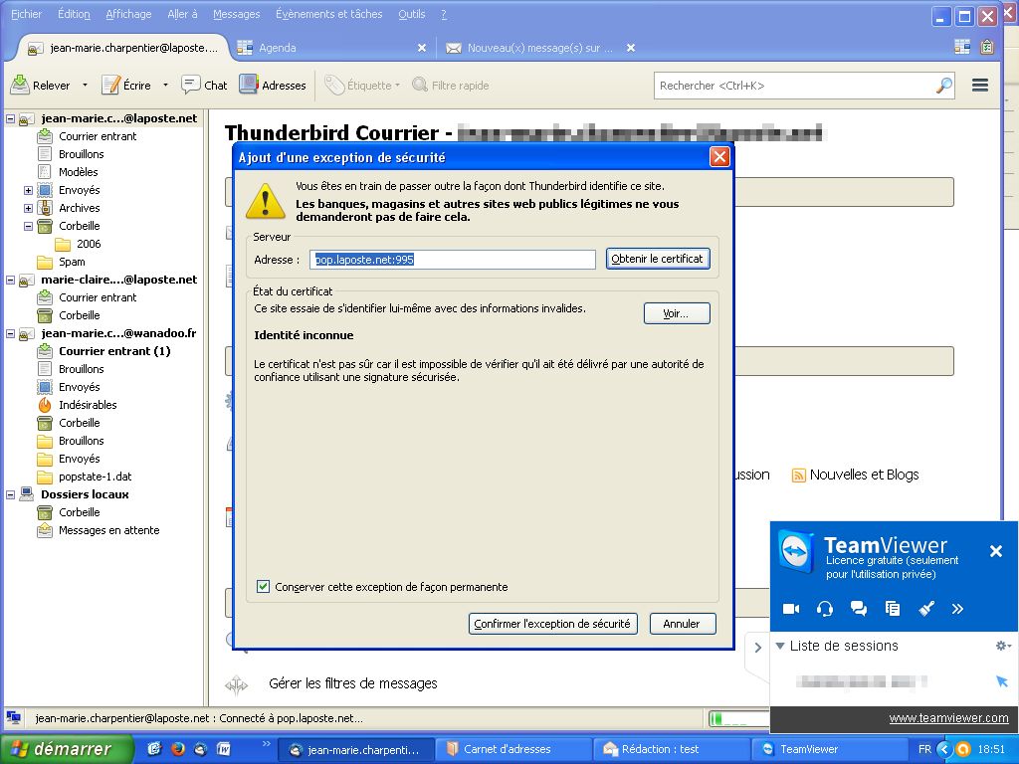Select Archives folder in laposte account

(80, 208)
